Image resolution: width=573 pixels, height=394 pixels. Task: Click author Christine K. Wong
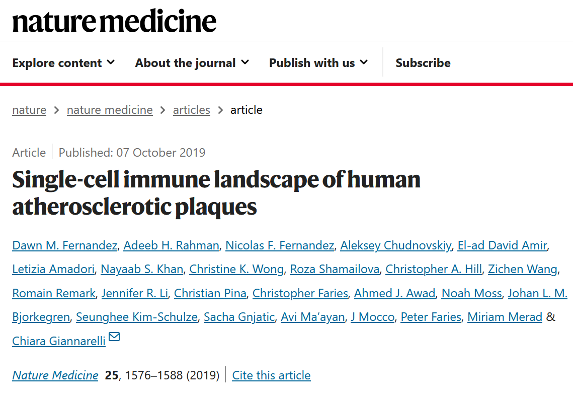[x=236, y=269]
